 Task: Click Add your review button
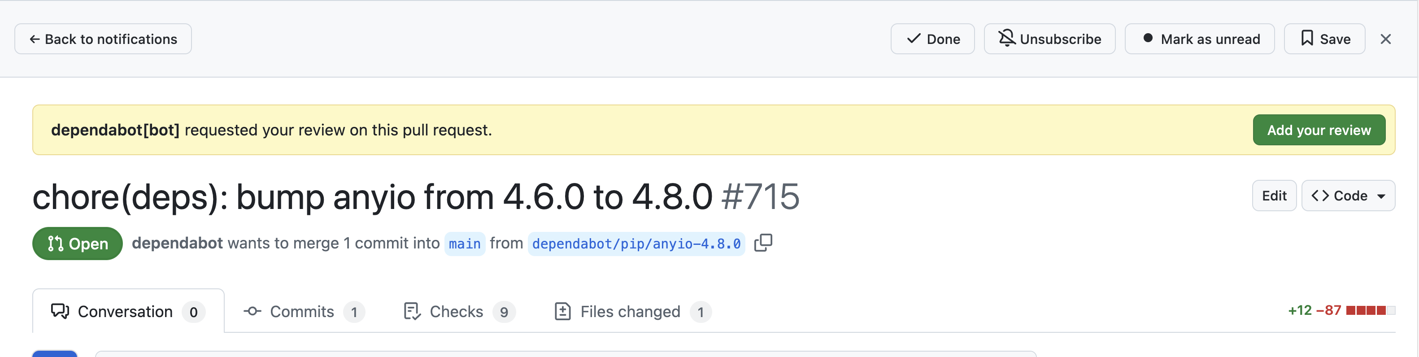point(1319,130)
